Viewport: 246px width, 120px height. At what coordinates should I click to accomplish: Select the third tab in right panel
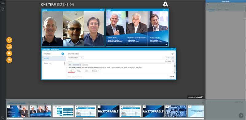[226, 10]
